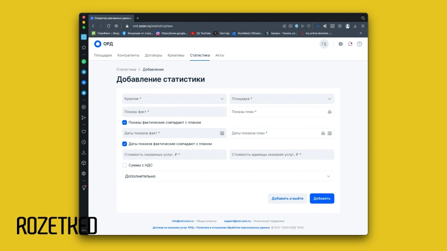The width and height of the screenshot is (447, 251).
Task: Reload the page with browser refresh button
Action: (109, 26)
